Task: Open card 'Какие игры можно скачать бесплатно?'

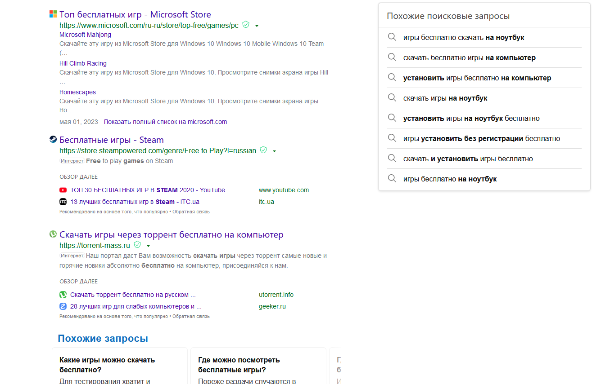Action: point(120,366)
